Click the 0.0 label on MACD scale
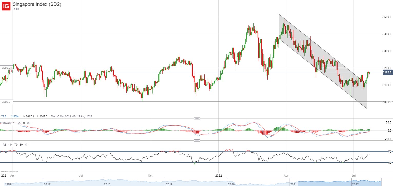 (x=389, y=131)
